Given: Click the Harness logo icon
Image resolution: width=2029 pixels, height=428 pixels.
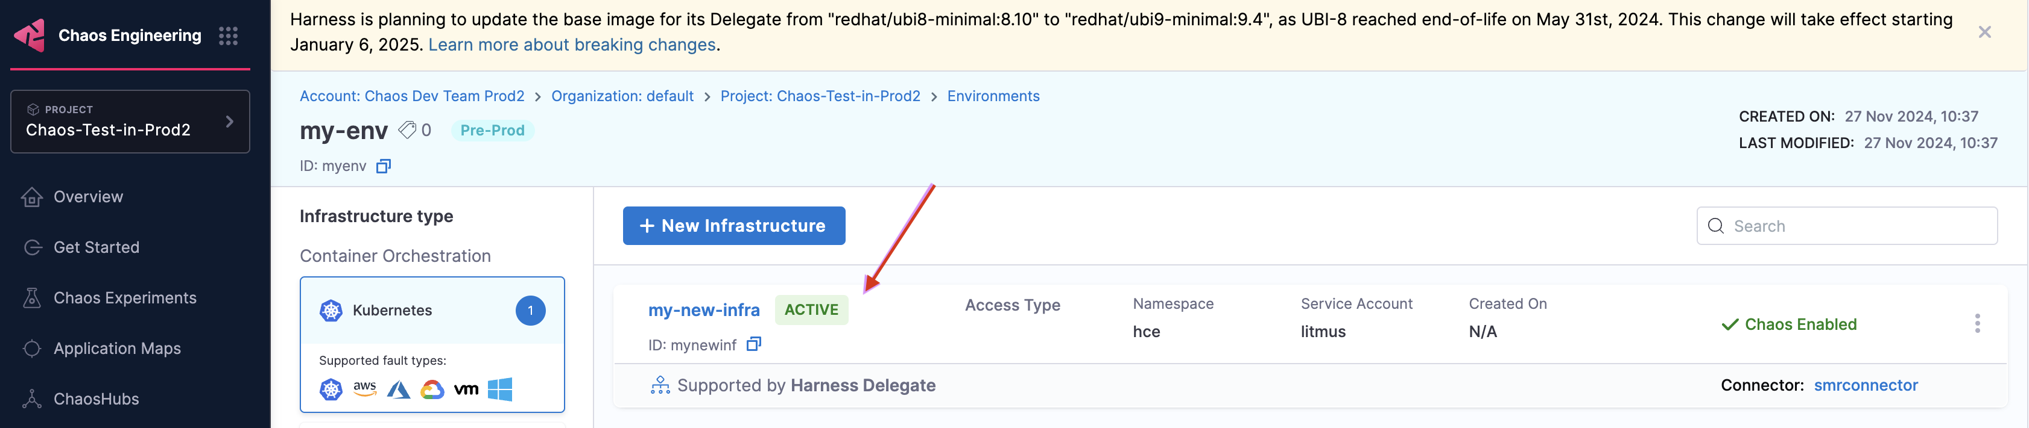Looking at the screenshot, I should [x=30, y=36].
